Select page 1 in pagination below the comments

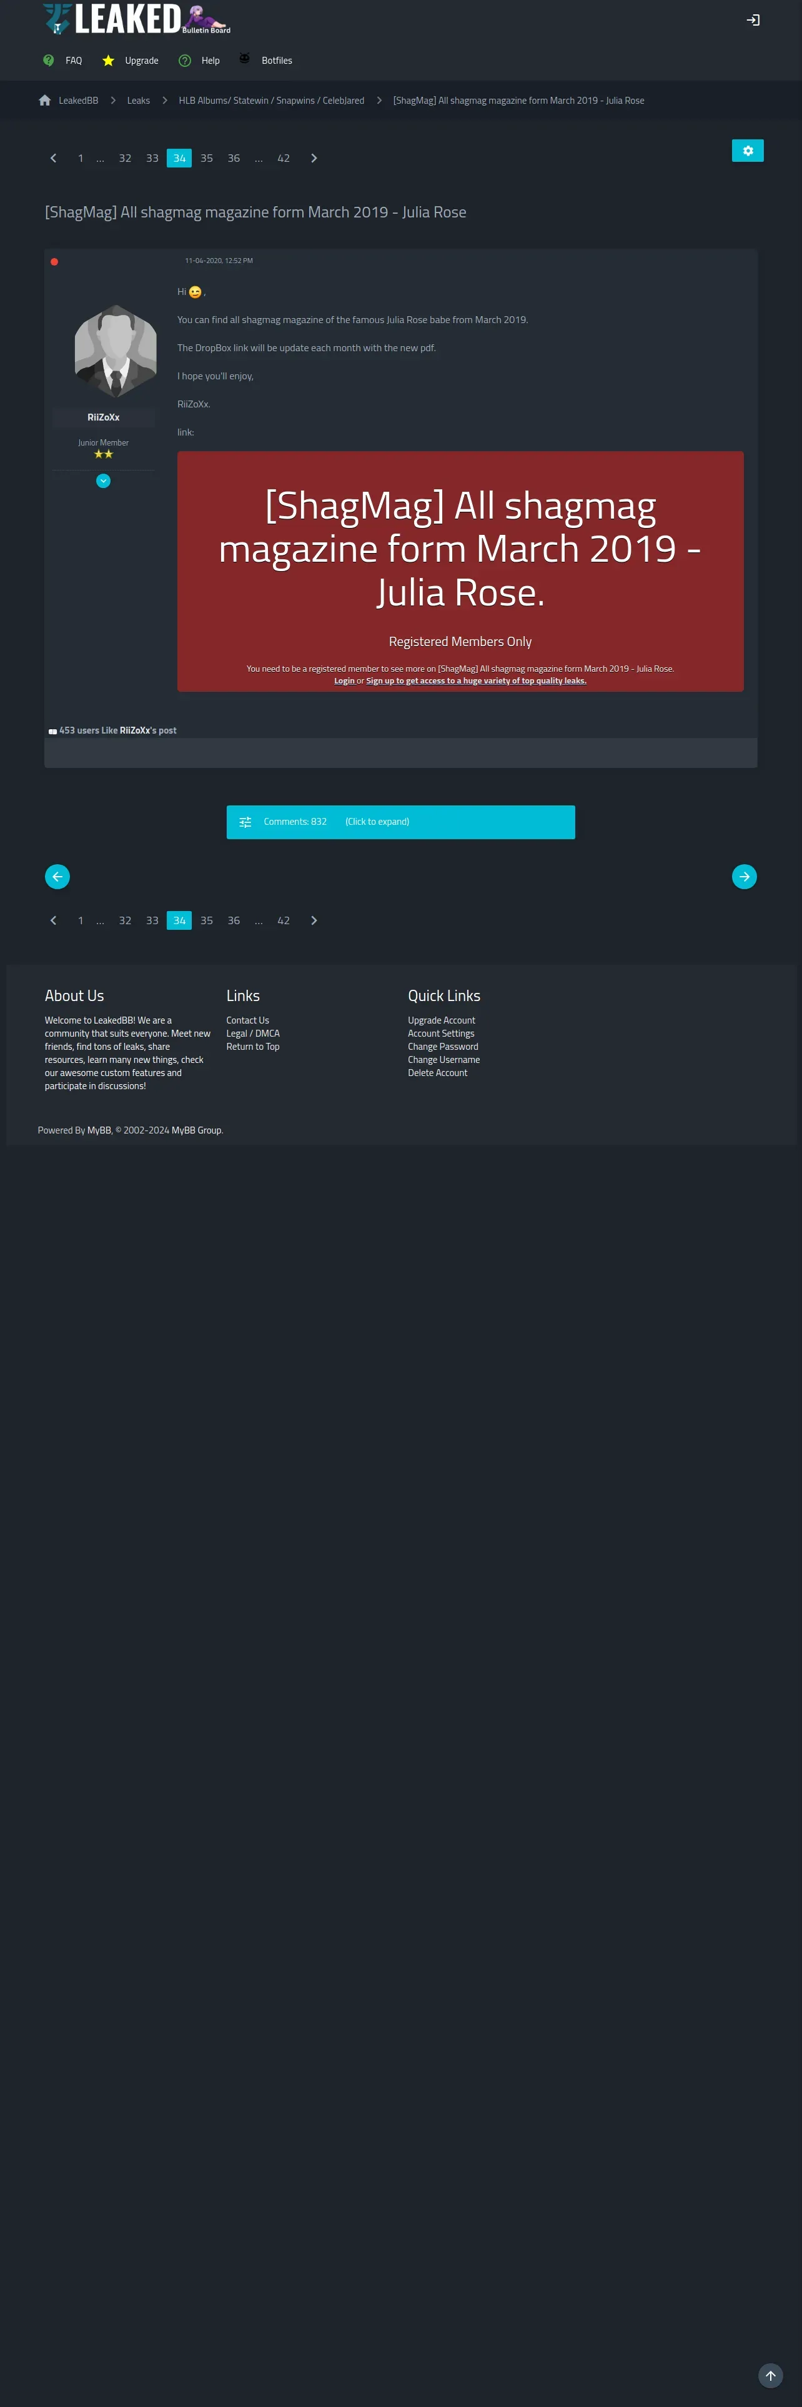point(81,920)
